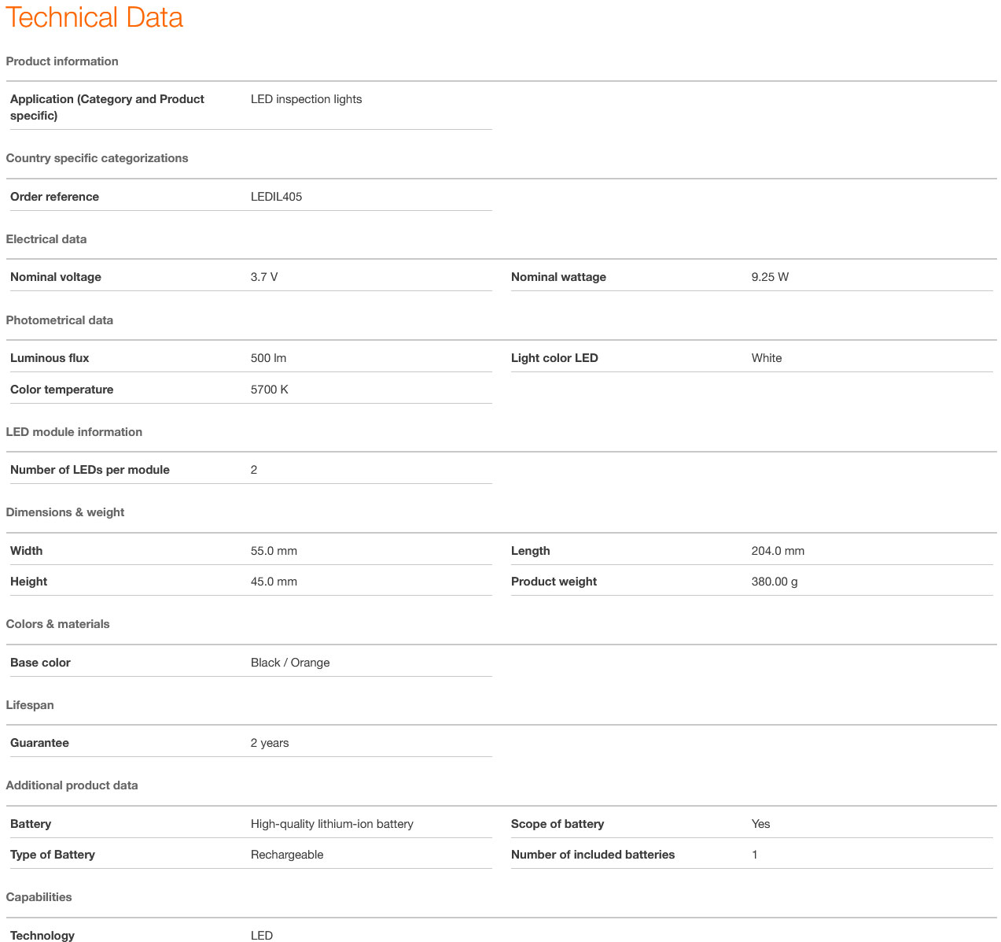Click the Photometrical data section header
Screen dimensions: 1001x942
click(60, 320)
